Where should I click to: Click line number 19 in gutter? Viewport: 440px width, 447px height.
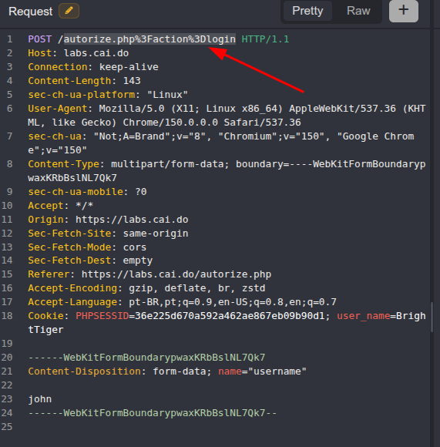click(7, 343)
